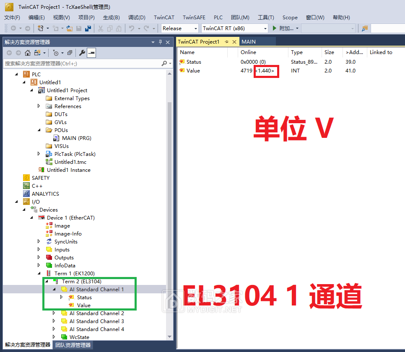
Task: Click the Find in Files icon at toolbar right
Action: click(x=365, y=28)
